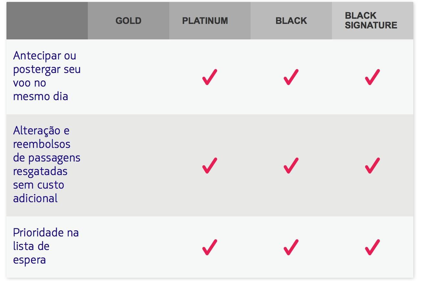Click empty Gold cell in 'Alteração e reembolsos' row
The width and height of the screenshot is (423, 281).
pyautogui.click(x=129, y=165)
